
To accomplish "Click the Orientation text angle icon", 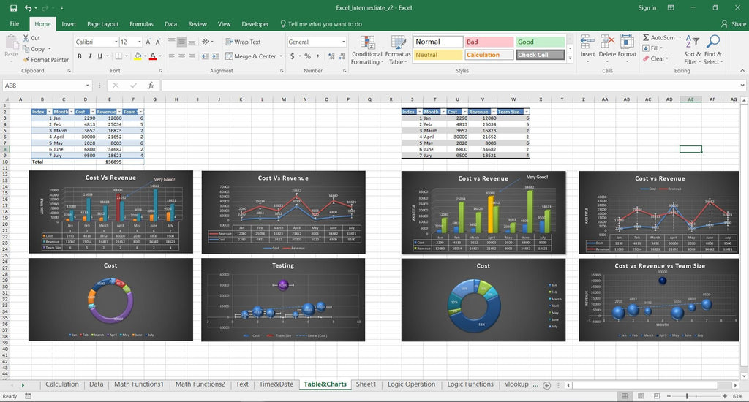I will pos(206,42).
